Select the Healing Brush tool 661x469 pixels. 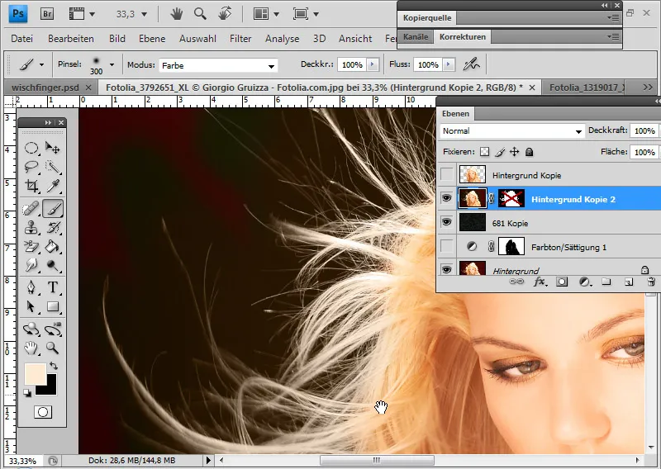click(x=31, y=209)
